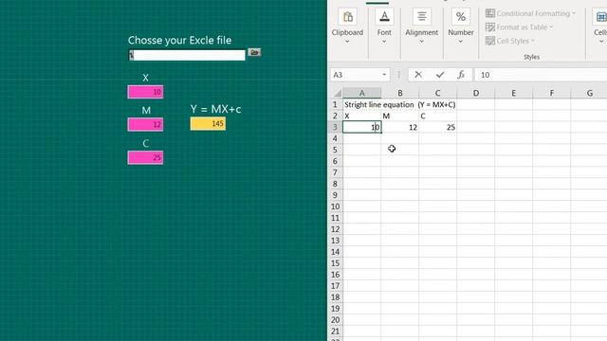Open the Cells group in the ribbon
The width and height of the screenshot is (607, 341).
[600, 27]
